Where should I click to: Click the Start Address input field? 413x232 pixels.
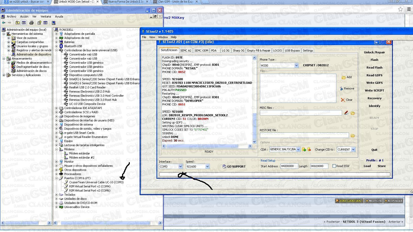(289, 166)
